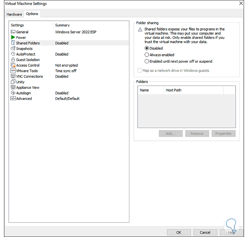248x237 pixels.
Task: Click the Summary column header
Action: 62,25
